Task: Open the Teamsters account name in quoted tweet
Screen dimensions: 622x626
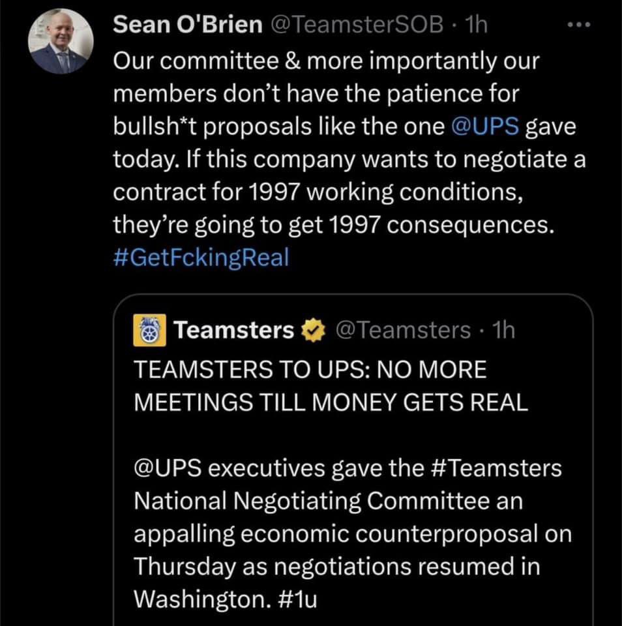Action: [x=234, y=331]
